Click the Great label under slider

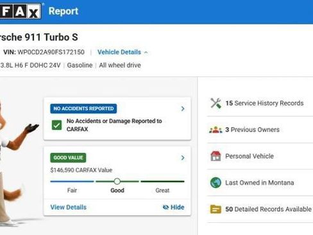162,190
